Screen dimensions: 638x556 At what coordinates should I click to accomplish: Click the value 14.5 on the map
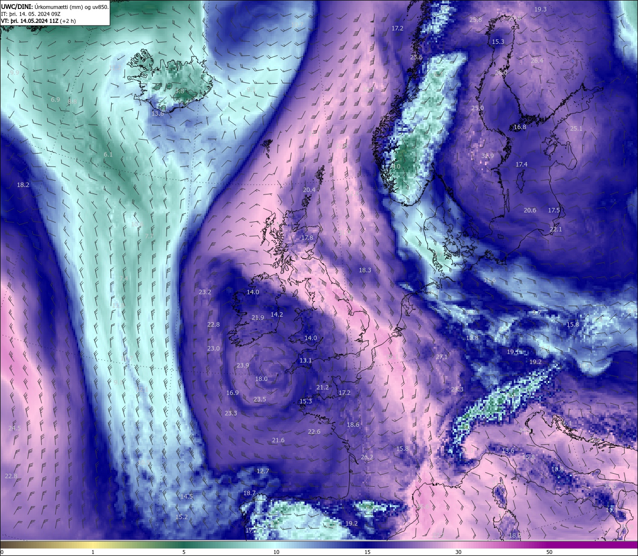[186, 497]
